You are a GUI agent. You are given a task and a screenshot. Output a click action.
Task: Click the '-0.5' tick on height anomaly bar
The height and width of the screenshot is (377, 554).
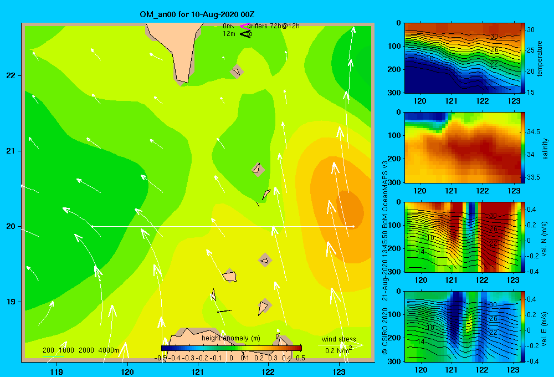pos(161,358)
